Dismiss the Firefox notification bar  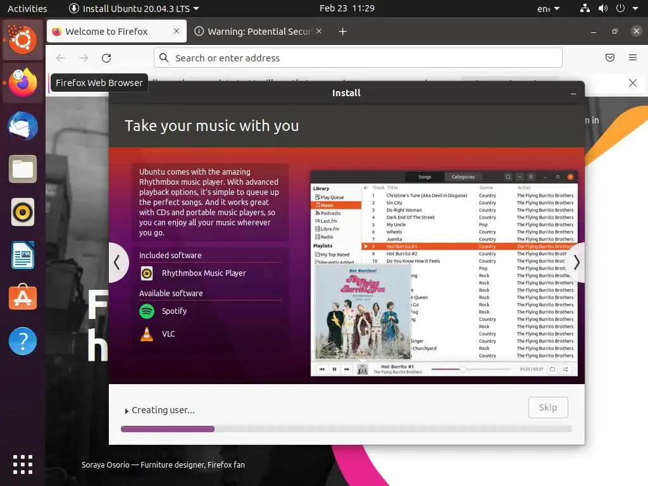pos(633,83)
